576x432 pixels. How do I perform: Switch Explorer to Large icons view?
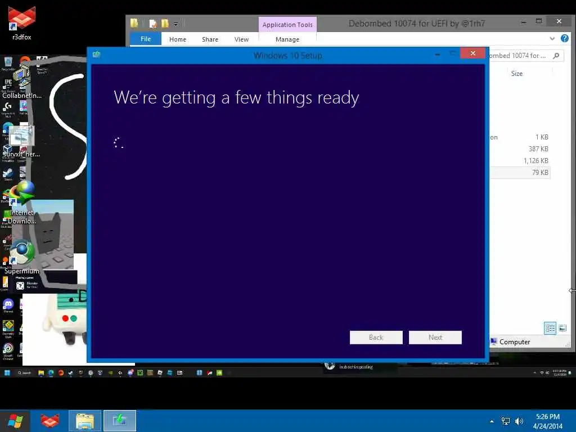point(562,328)
